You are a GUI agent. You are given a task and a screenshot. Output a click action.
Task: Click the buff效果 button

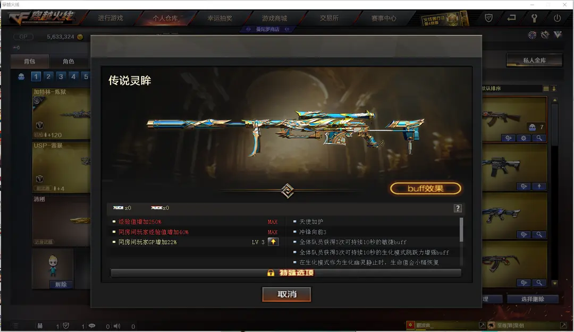(x=425, y=189)
